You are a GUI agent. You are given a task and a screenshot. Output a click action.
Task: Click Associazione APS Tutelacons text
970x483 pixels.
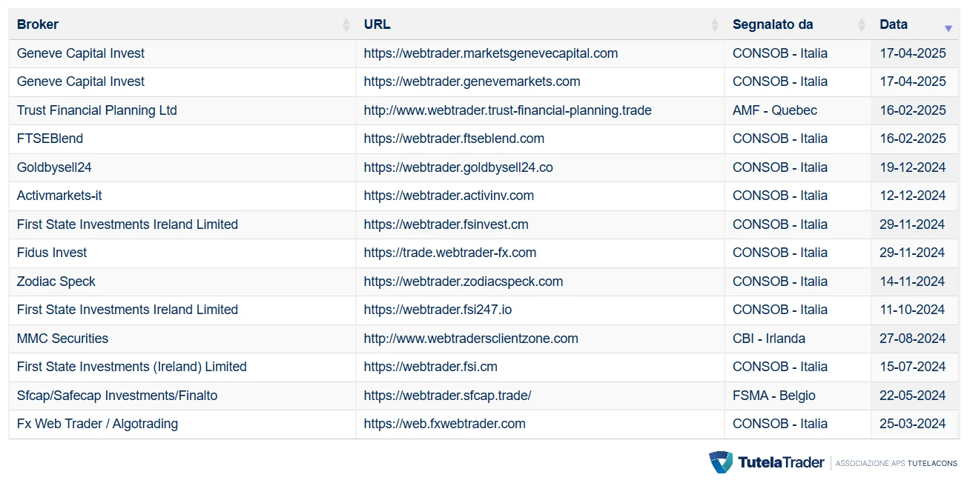897,463
